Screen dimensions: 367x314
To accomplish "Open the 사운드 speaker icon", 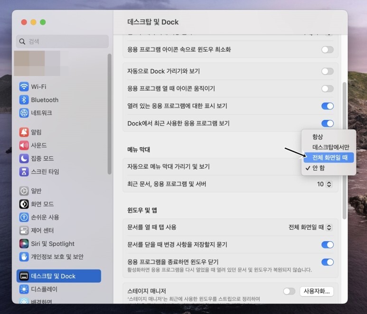I will click(24, 145).
